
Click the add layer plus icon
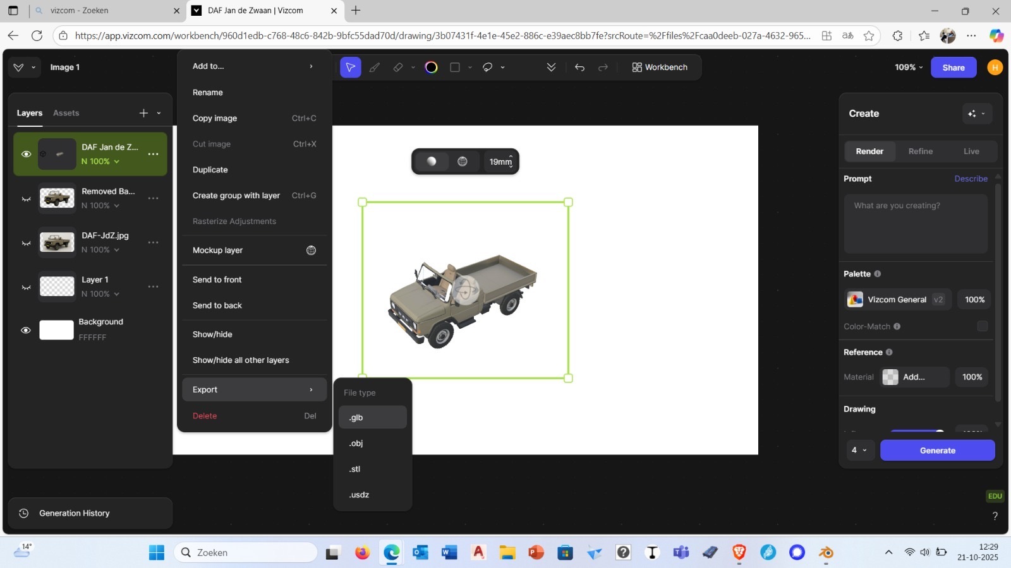coord(143,113)
